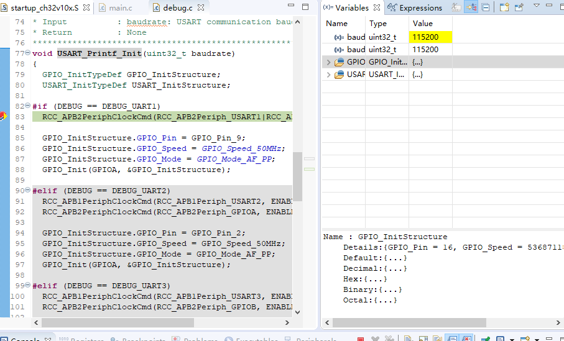Click the folder icon of the USAF variable
This screenshot has height=341, width=564.
pos(339,75)
